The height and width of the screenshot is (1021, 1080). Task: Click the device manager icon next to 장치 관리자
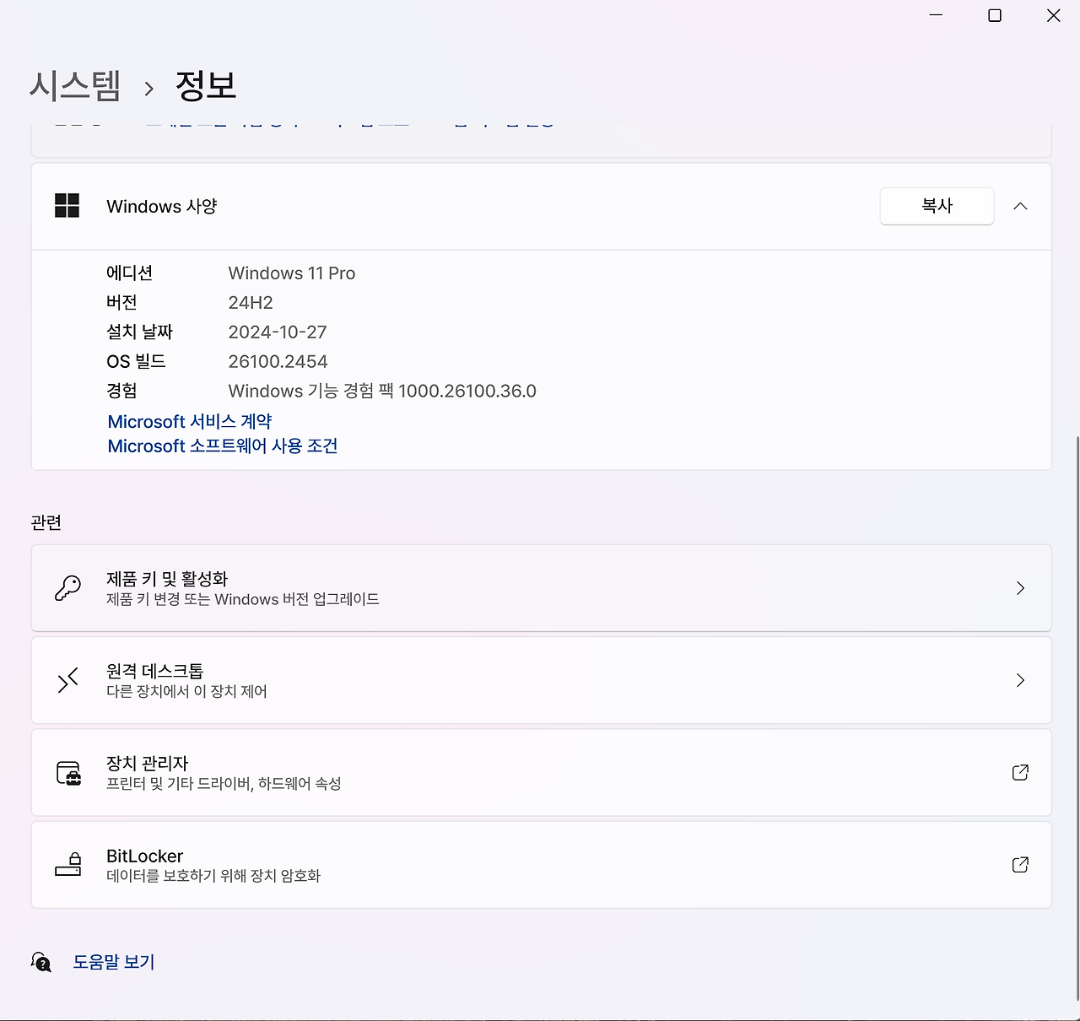[68, 773]
